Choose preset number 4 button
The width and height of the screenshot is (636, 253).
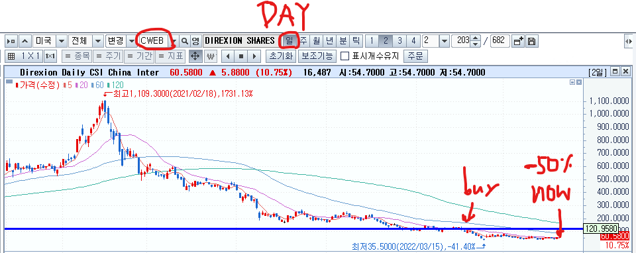(x=413, y=40)
